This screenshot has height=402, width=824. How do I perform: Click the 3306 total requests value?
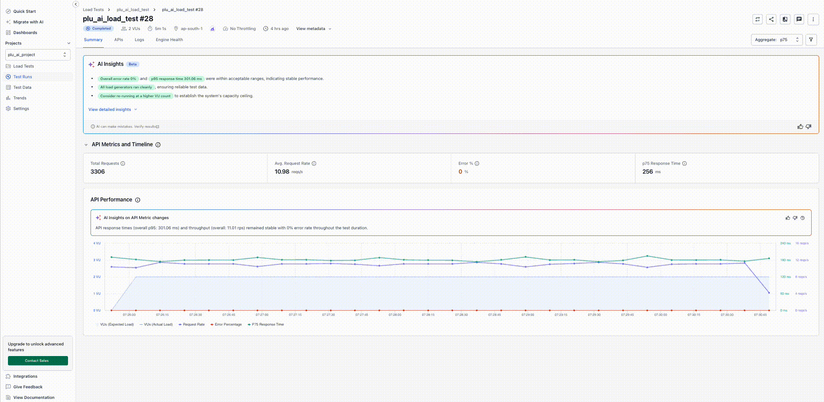pyautogui.click(x=98, y=172)
